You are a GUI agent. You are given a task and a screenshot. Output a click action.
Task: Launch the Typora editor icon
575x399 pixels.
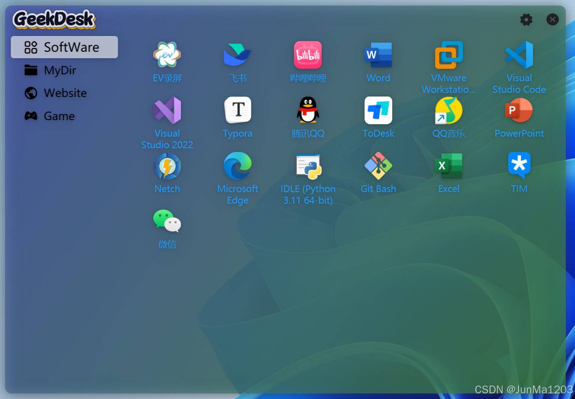[x=238, y=110]
